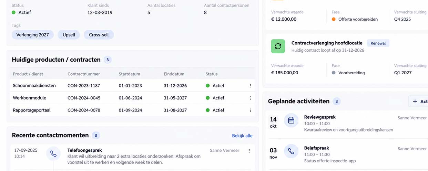Select the Verlenging 2027 tag
This screenshot has width=428, height=171.
(x=33, y=35)
